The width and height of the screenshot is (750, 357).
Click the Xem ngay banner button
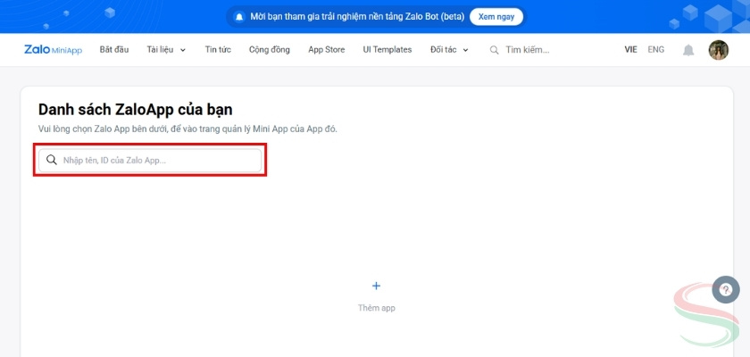[496, 17]
